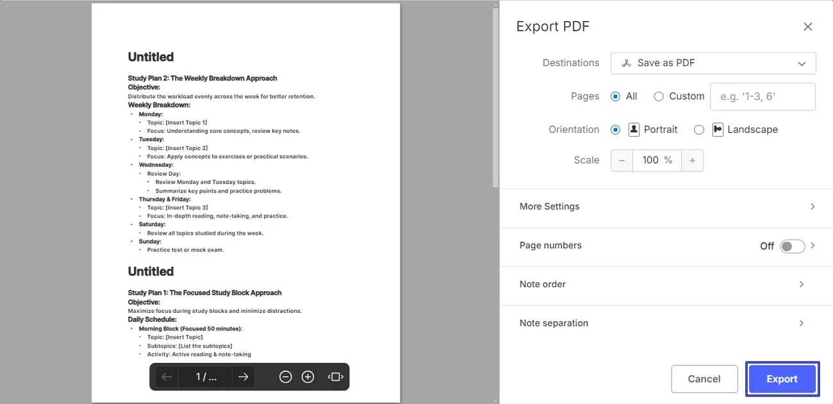Screen dimensions: 833x404
Task: Choose the Custom pages radio button
Action: [659, 96]
